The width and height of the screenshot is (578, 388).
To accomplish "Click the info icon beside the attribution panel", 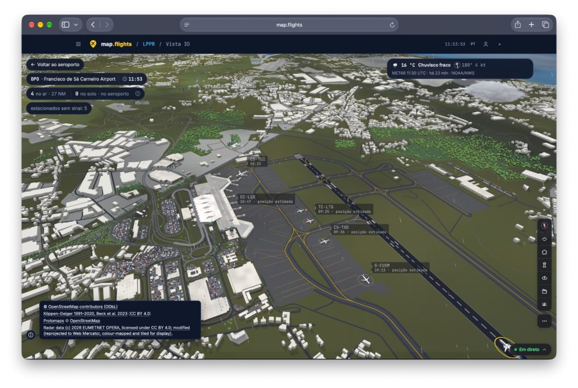I will click(31, 335).
